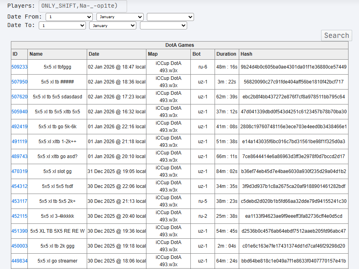The height and width of the screenshot is (269, 359).
Task: Click bot 'ru-5' cell
Action: (202, 201)
